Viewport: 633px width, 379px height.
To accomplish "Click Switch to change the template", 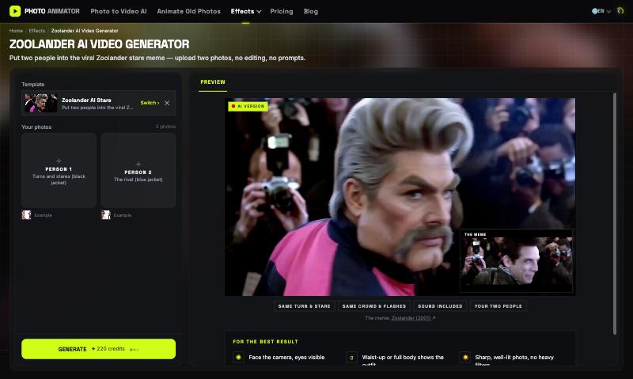I will (150, 103).
